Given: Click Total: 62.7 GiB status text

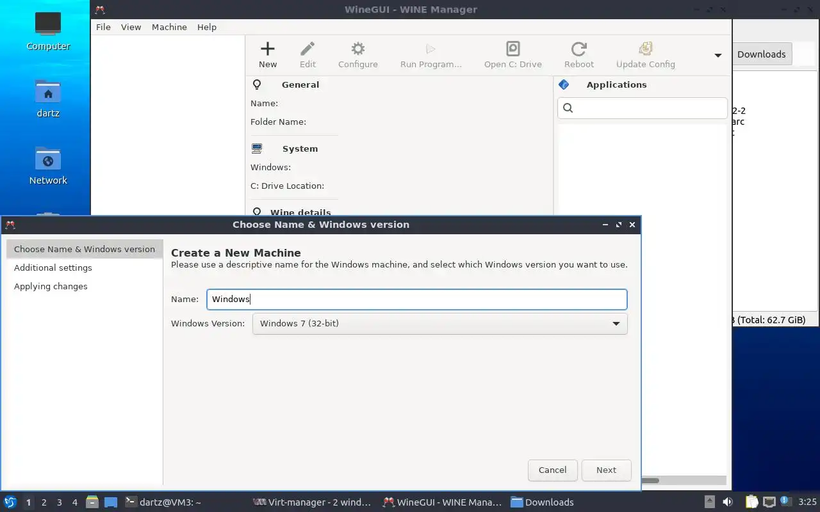Looking at the screenshot, I should [x=771, y=319].
